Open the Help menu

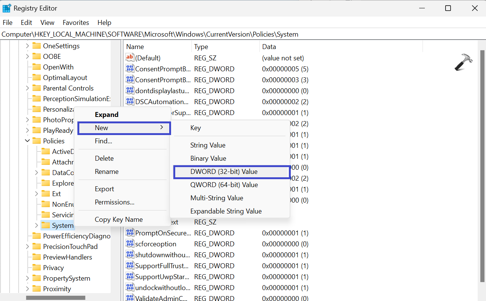point(104,23)
